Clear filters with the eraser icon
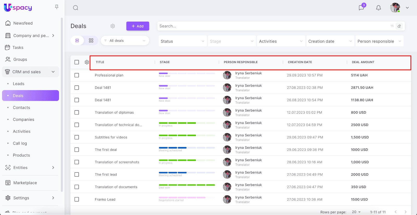This screenshot has height=215, width=417. (x=399, y=26)
